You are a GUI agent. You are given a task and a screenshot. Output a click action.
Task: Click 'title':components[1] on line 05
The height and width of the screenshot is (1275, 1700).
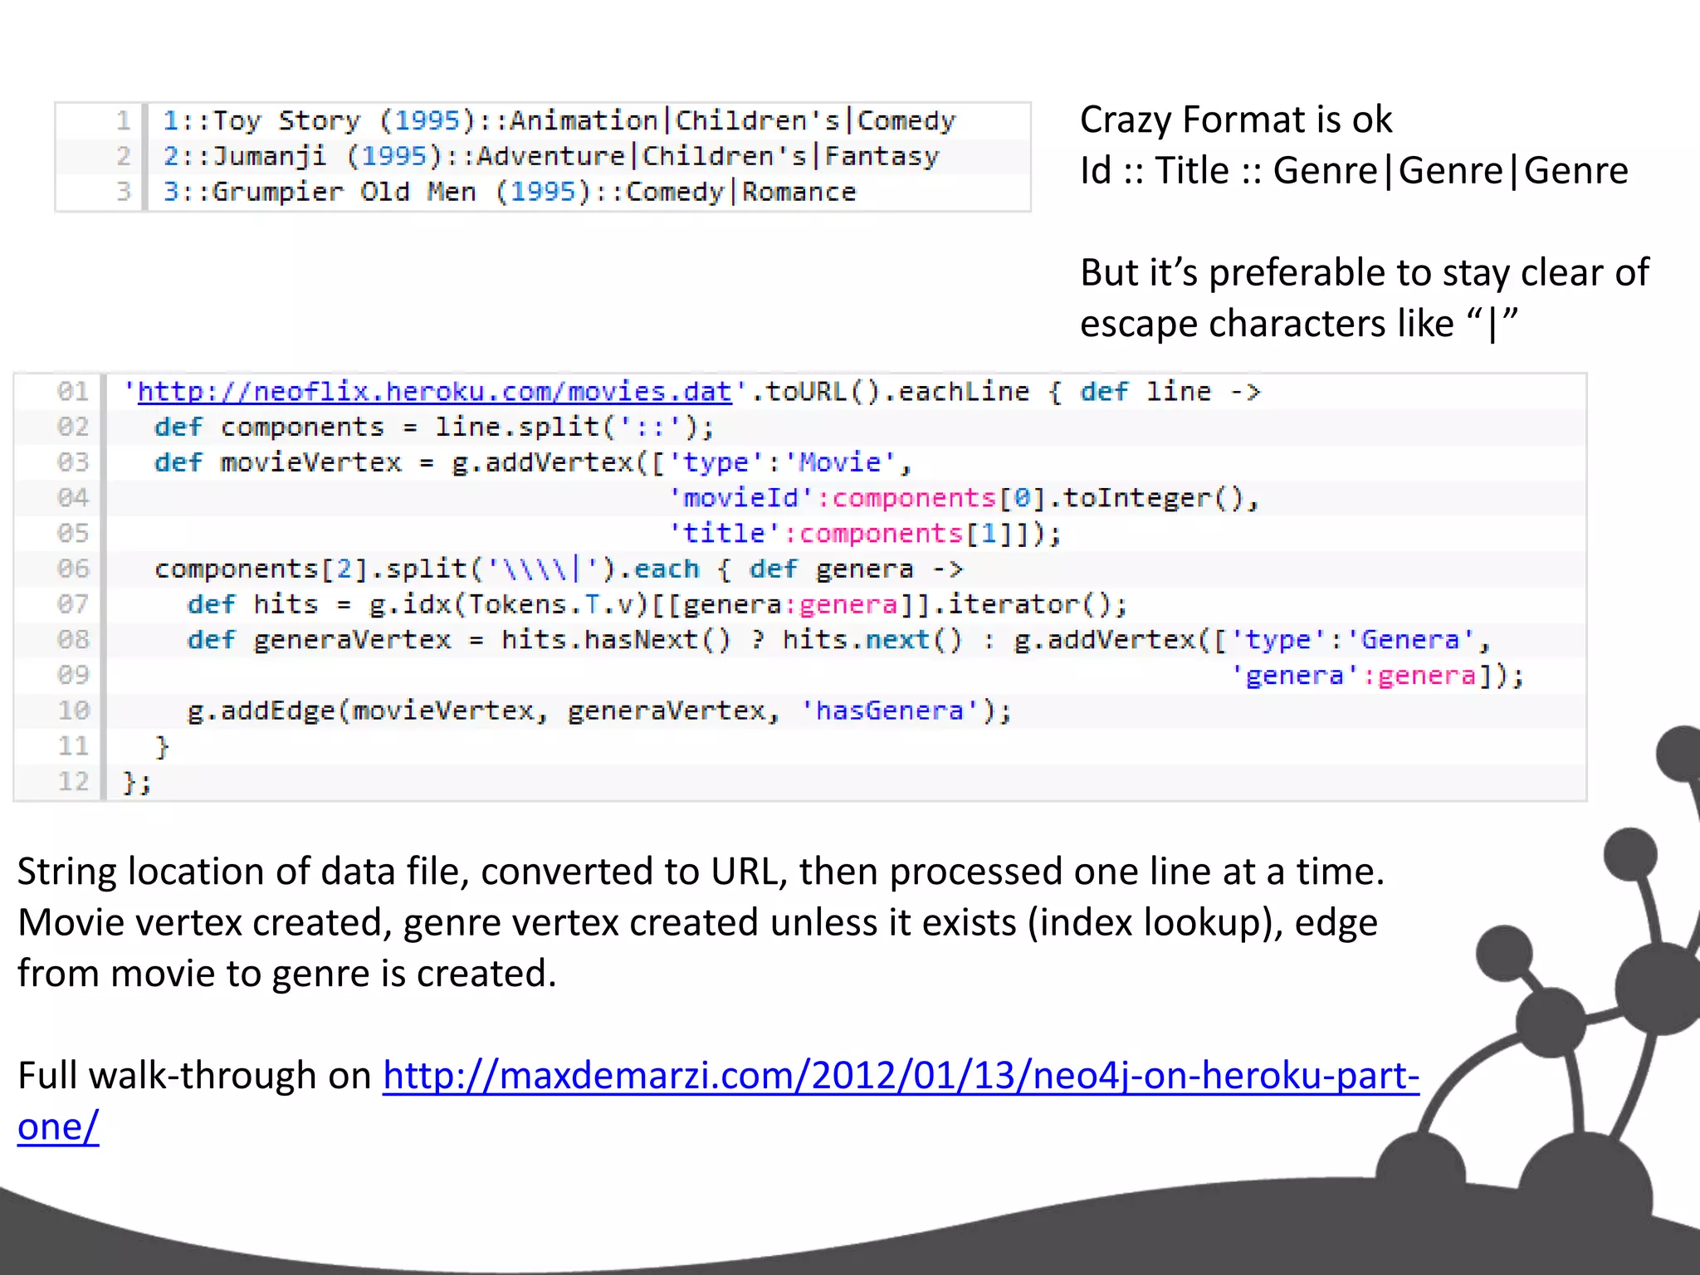coord(864,534)
